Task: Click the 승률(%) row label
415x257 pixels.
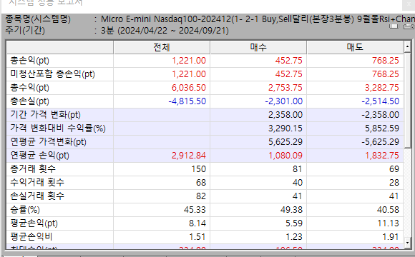Action: 25,210
